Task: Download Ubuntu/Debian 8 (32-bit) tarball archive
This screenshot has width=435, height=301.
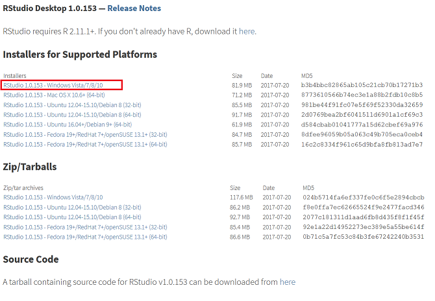Action: tap(72, 208)
